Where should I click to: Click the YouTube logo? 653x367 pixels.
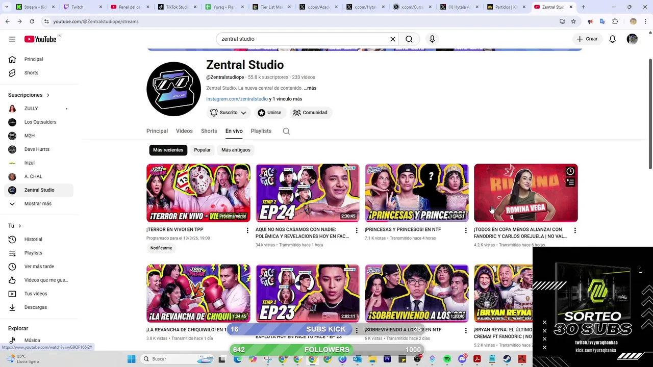pyautogui.click(x=40, y=39)
